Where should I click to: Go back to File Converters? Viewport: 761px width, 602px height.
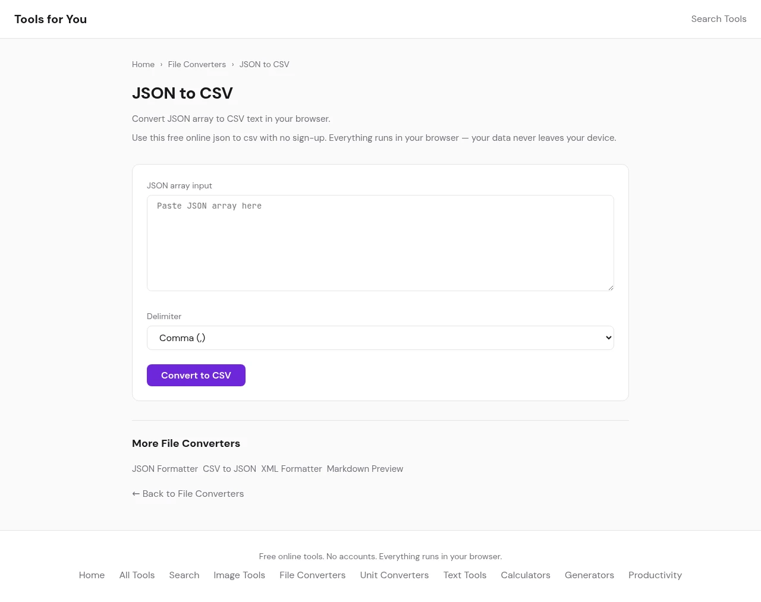point(188,494)
